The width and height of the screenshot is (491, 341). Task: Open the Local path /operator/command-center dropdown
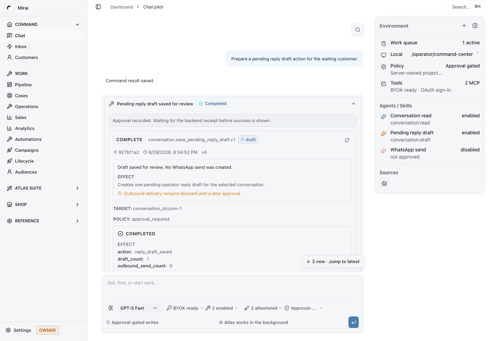point(445,54)
